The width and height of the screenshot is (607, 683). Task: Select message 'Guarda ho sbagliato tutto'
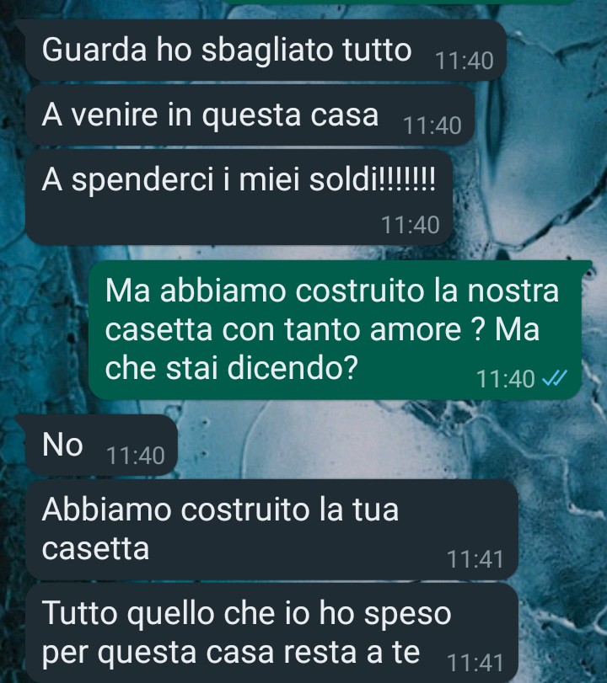(266, 51)
